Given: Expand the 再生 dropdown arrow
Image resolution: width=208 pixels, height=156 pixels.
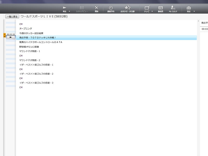Looking at the screenshot, I should point(69,11).
